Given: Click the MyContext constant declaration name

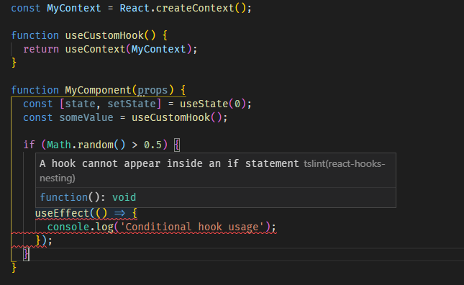Looking at the screenshot, I should point(73,8).
